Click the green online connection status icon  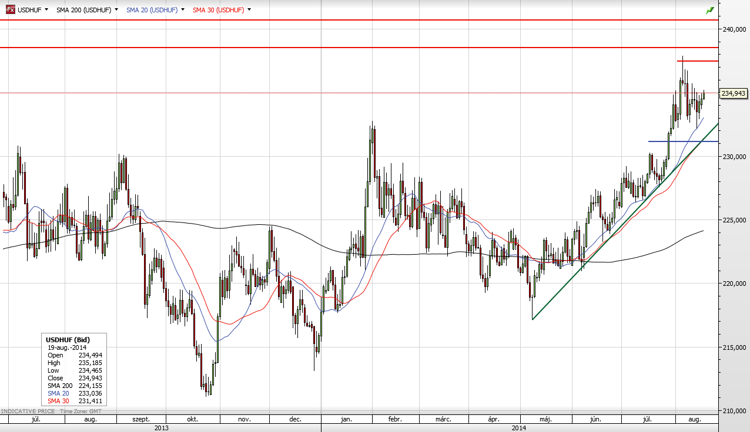[710, 10]
